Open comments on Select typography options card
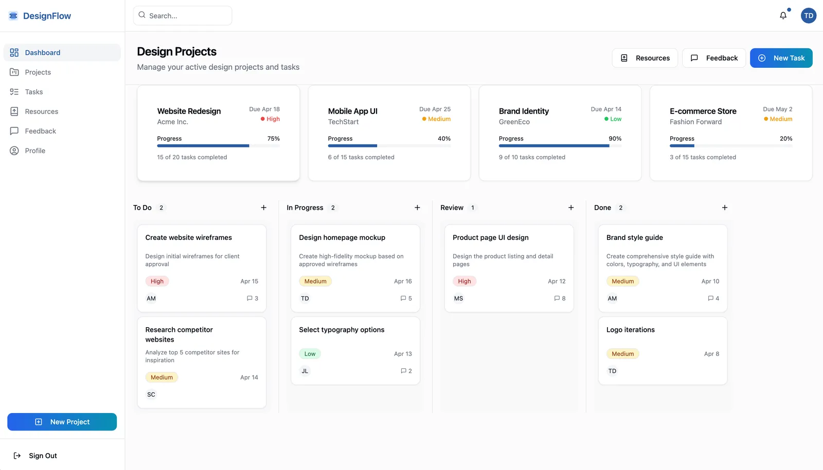The width and height of the screenshot is (823, 470). (406, 371)
